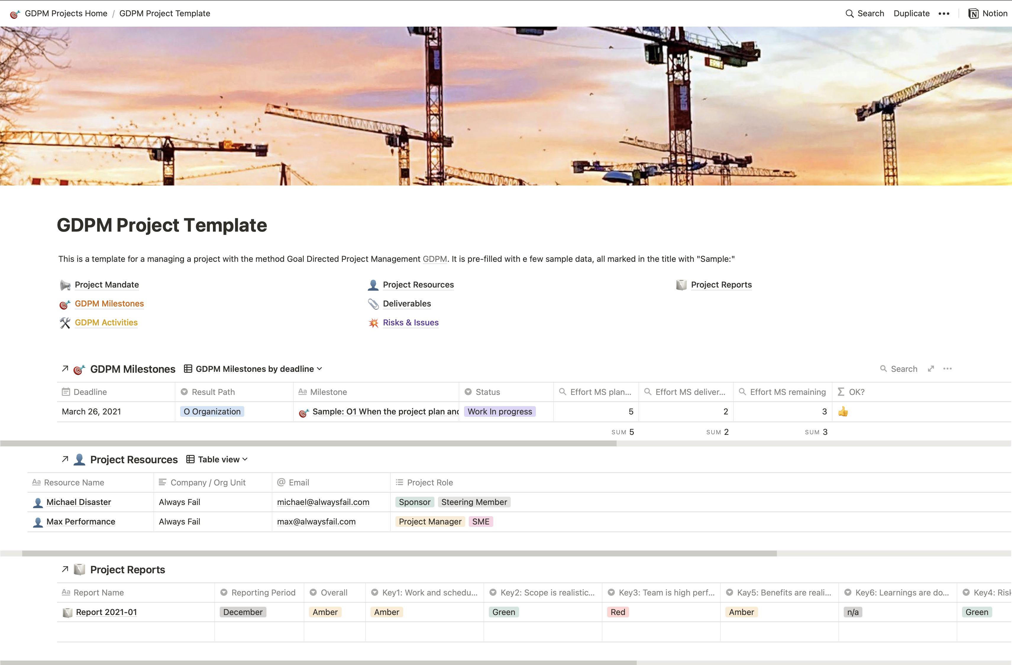This screenshot has height=665, width=1012.
Task: Click the Duplicate menu item
Action: 911,14
